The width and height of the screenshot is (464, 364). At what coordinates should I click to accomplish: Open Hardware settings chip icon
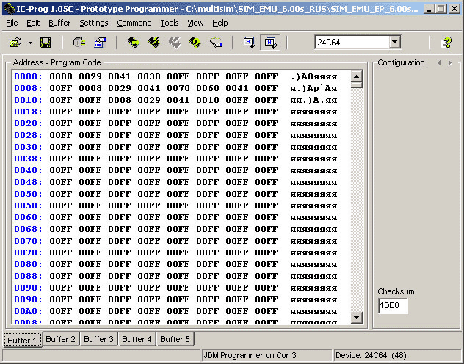click(x=79, y=43)
